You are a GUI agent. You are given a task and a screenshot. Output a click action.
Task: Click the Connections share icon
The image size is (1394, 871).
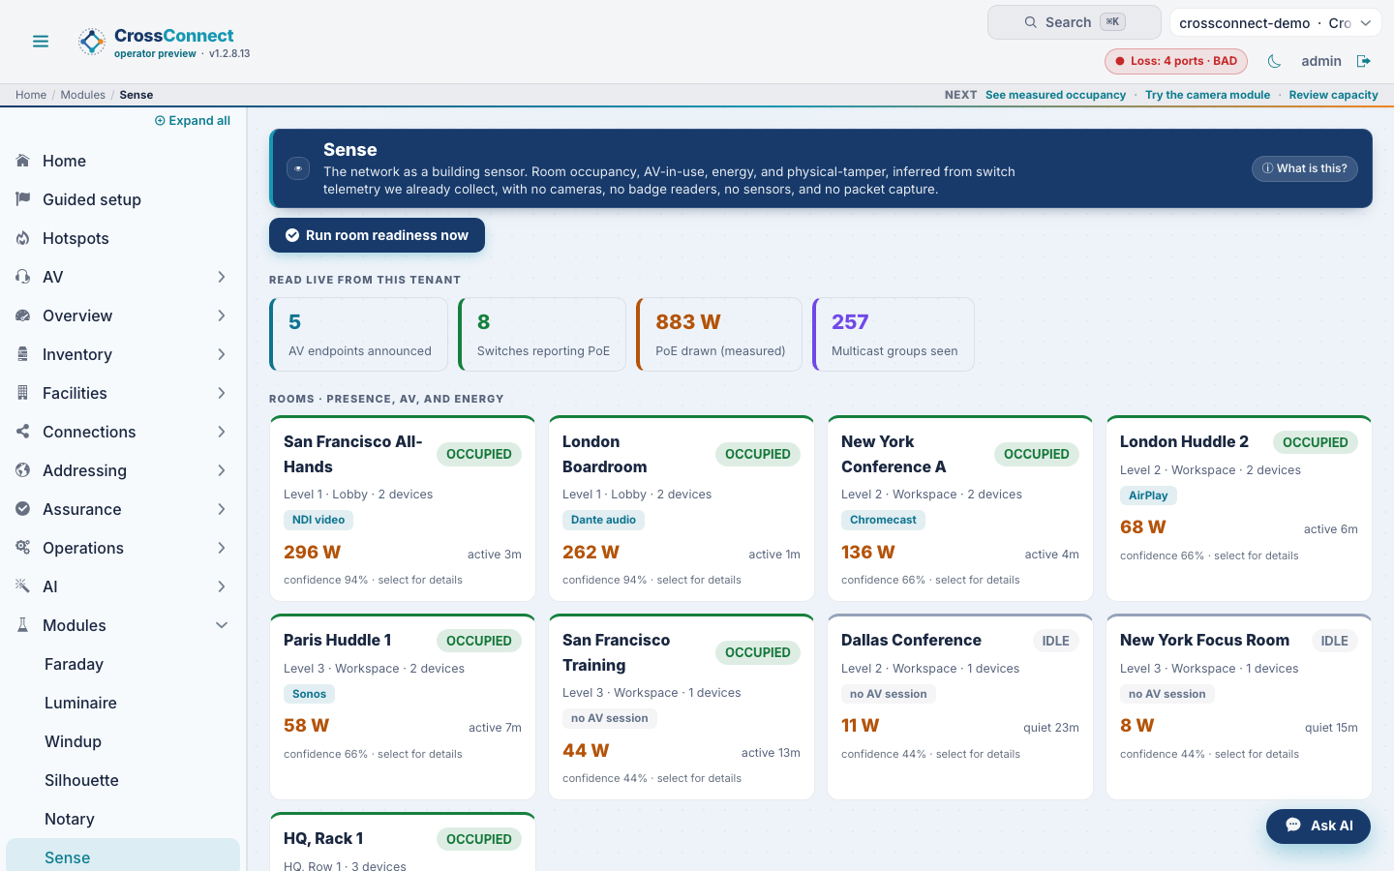23,432
